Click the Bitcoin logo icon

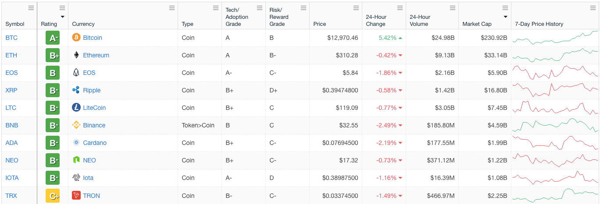pyautogui.click(x=76, y=38)
